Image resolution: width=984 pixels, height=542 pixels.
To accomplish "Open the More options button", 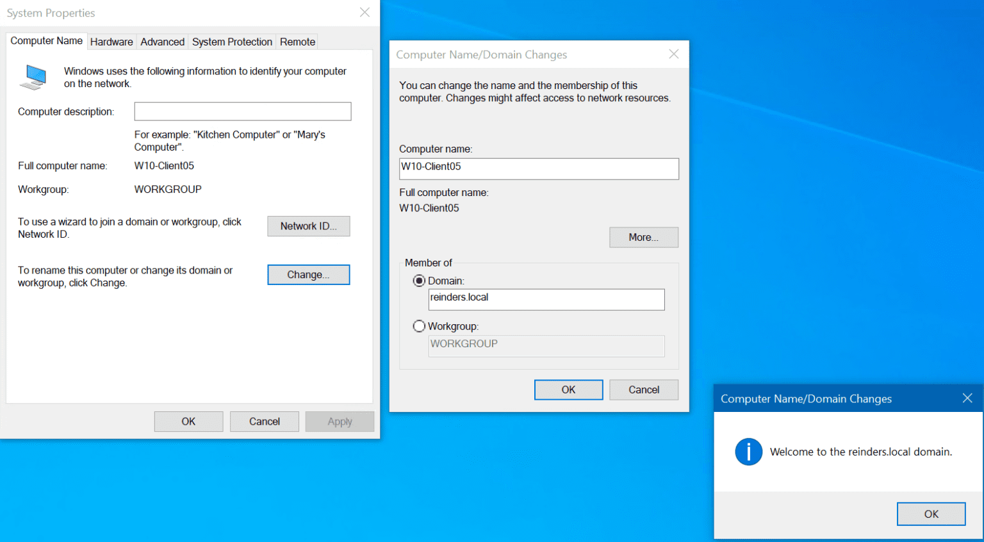I will click(x=644, y=237).
